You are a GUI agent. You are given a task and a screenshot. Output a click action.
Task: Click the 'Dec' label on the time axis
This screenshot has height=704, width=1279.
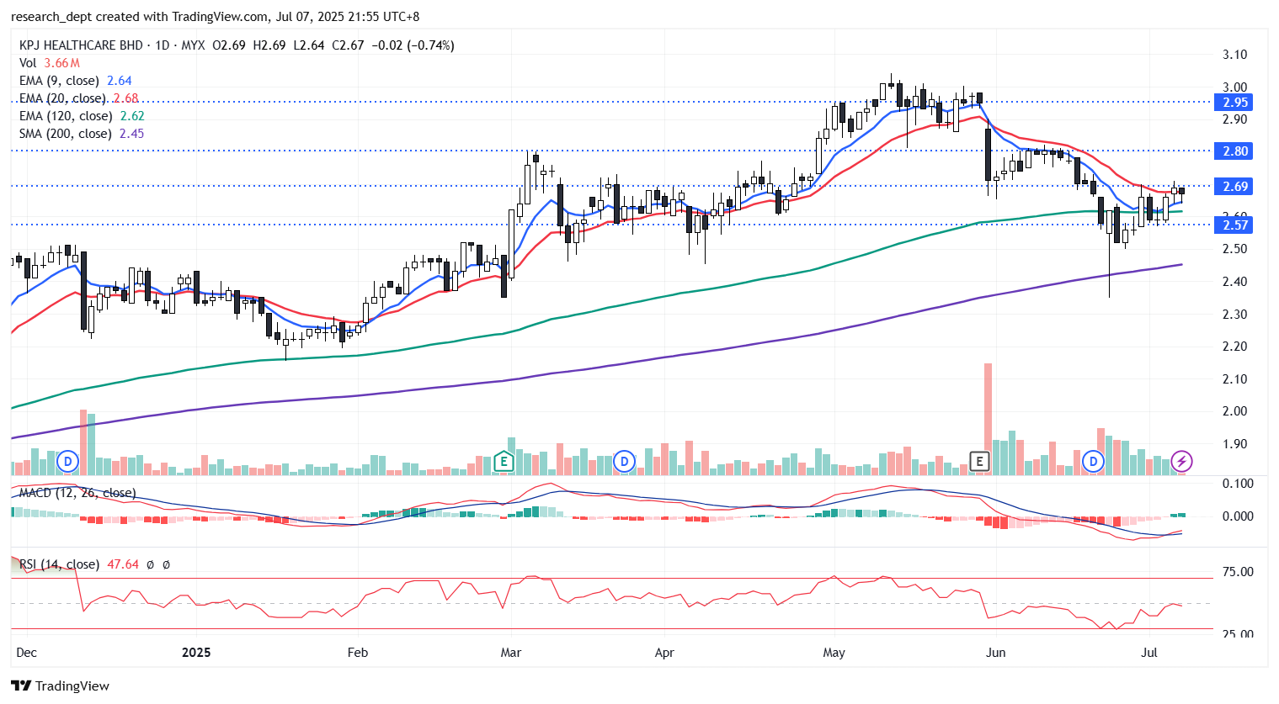27,653
